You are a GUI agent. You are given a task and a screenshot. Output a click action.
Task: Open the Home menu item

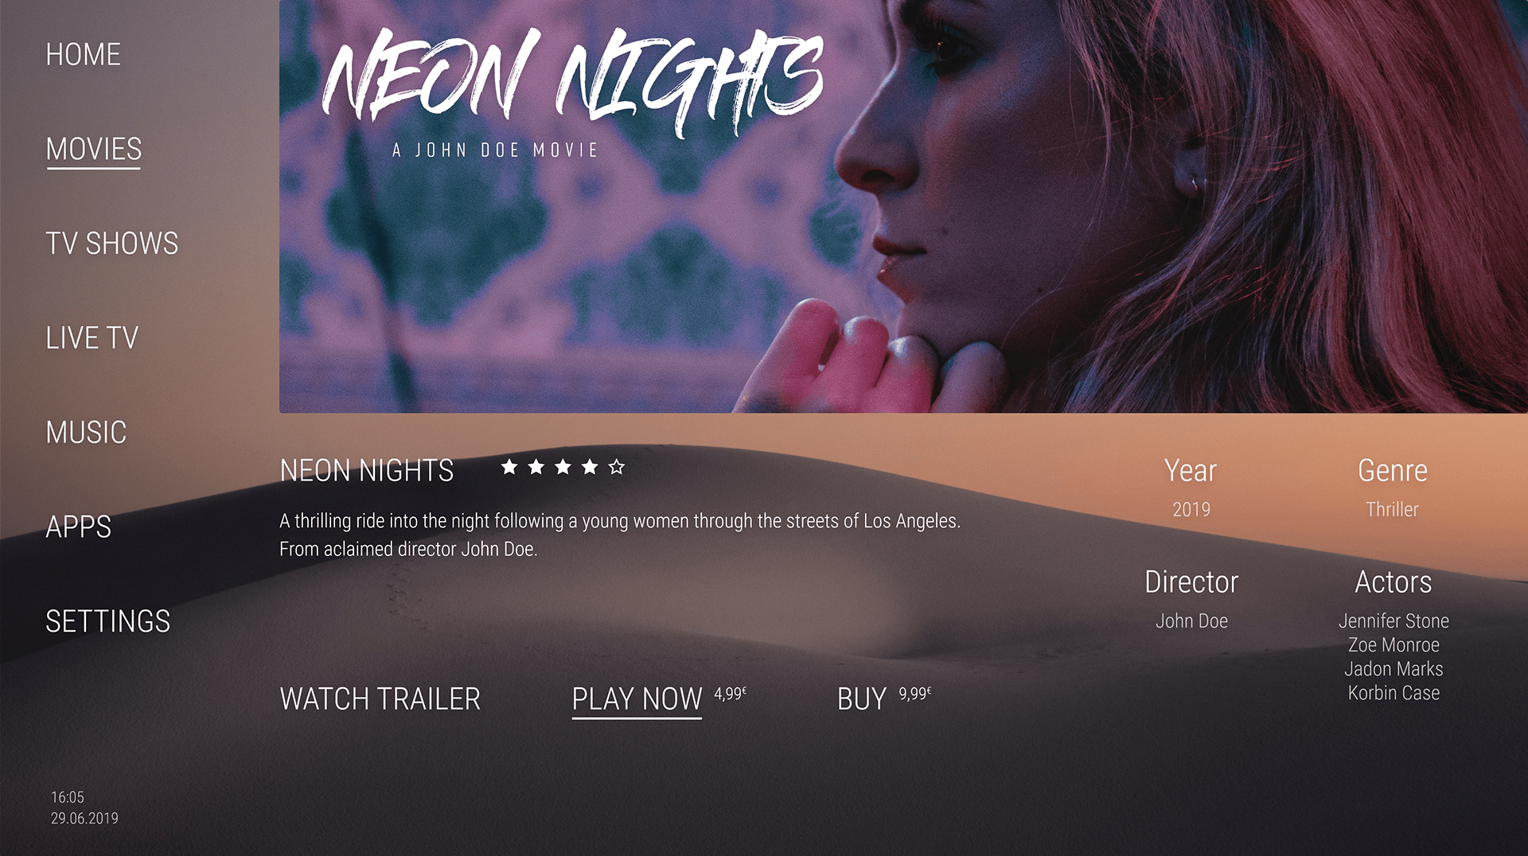click(84, 55)
